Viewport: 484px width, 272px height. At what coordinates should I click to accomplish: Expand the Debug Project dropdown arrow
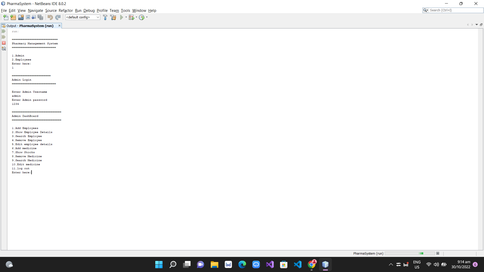coord(136,17)
